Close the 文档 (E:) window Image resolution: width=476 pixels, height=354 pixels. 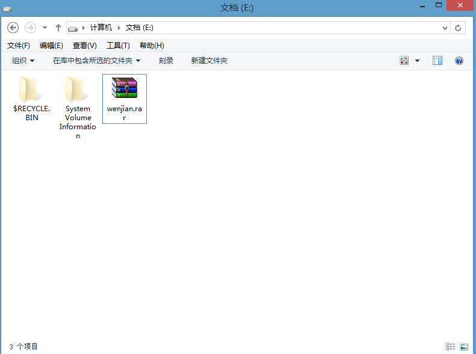pos(460,5)
